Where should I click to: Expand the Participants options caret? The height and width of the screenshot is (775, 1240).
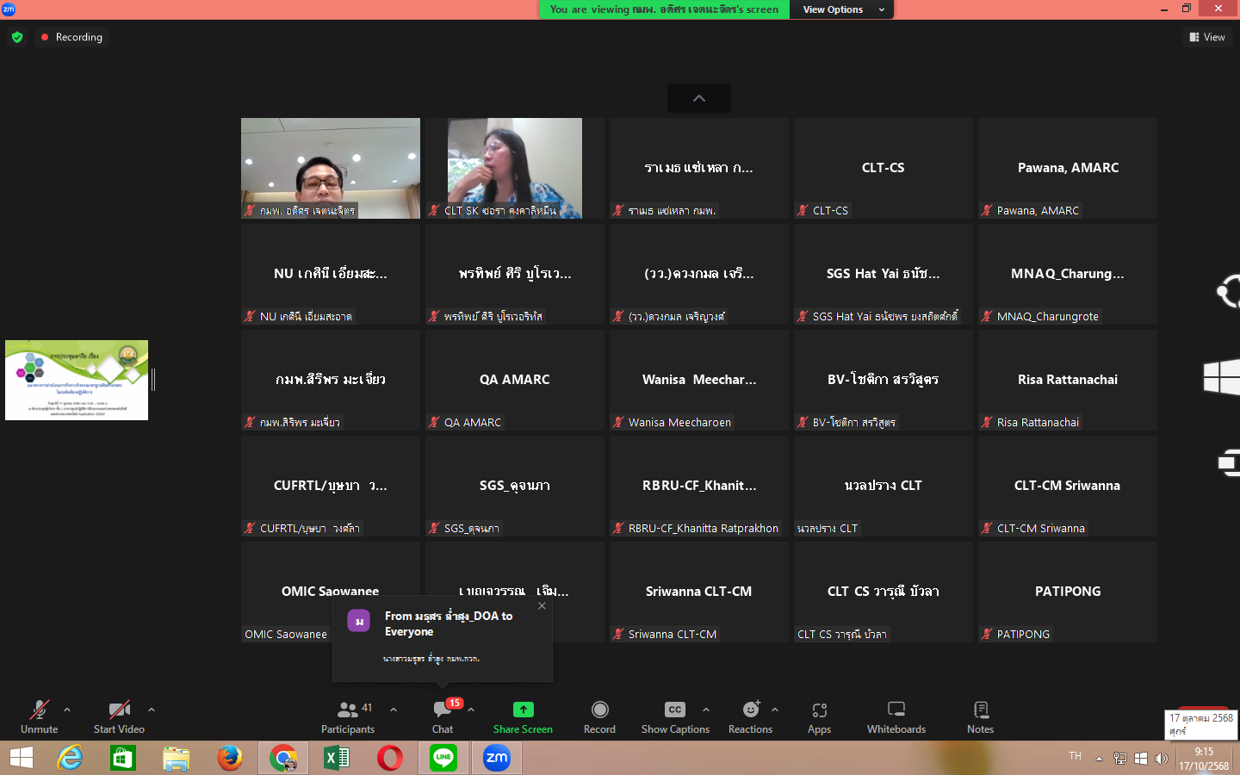tap(394, 710)
